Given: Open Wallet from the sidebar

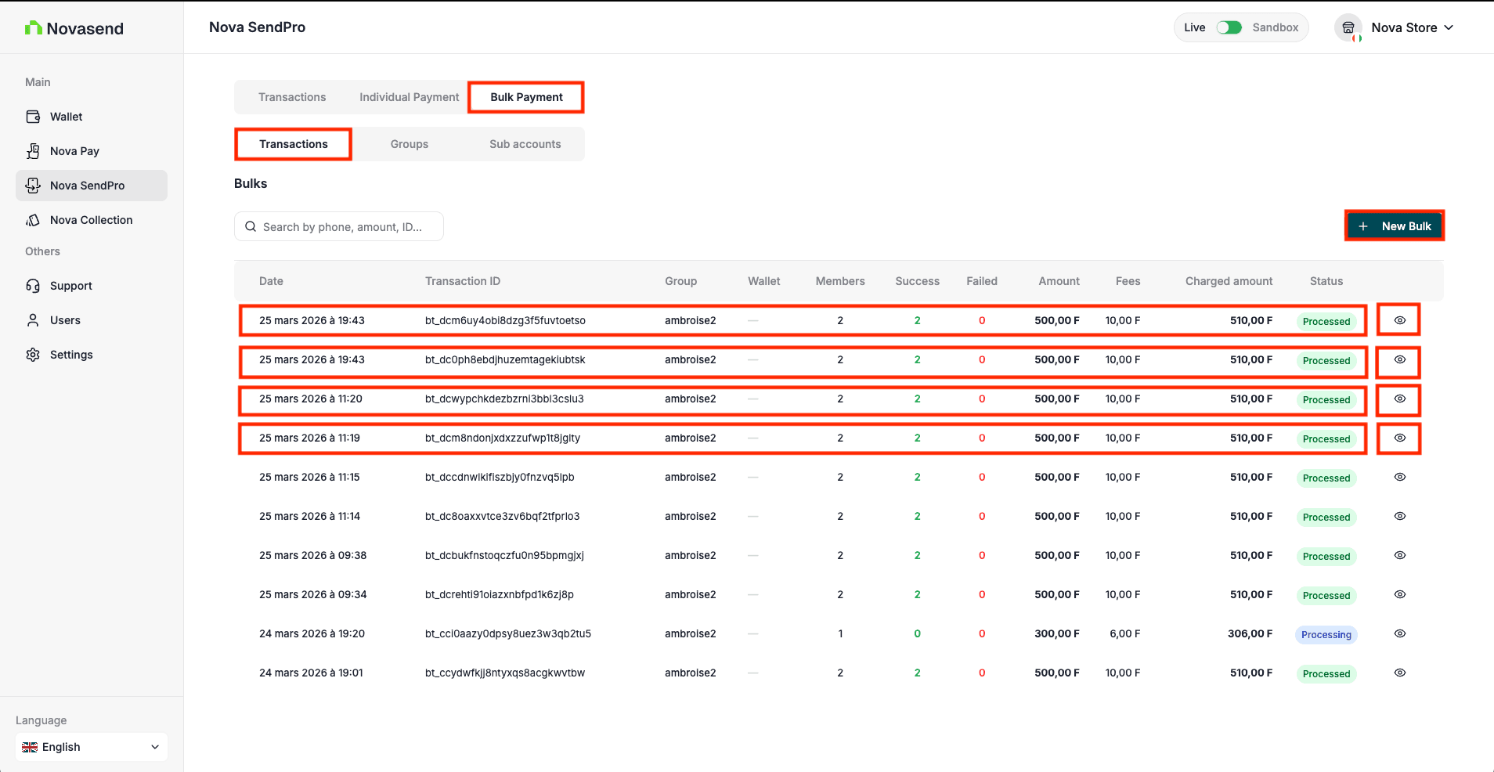Looking at the screenshot, I should [x=92, y=117].
